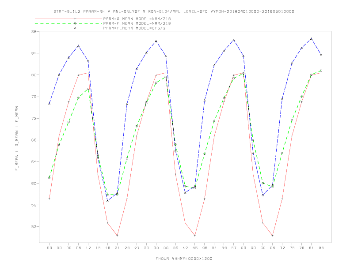This screenshot has height=270, width=350.
Task: Click x-axis tick label 06
Action: (x=69, y=248)
